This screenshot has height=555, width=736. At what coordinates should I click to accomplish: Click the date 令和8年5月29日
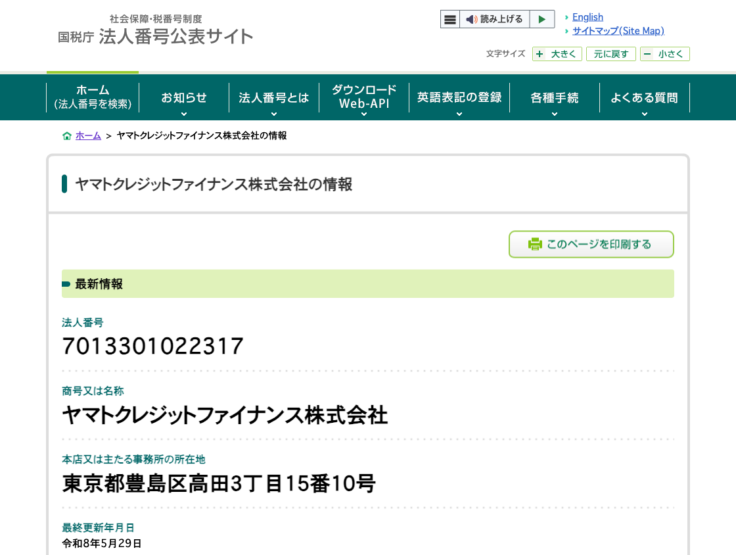click(102, 543)
